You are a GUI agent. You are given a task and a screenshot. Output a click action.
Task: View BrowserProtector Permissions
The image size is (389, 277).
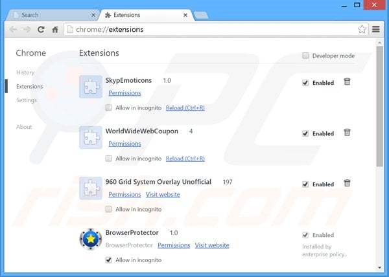174,245
